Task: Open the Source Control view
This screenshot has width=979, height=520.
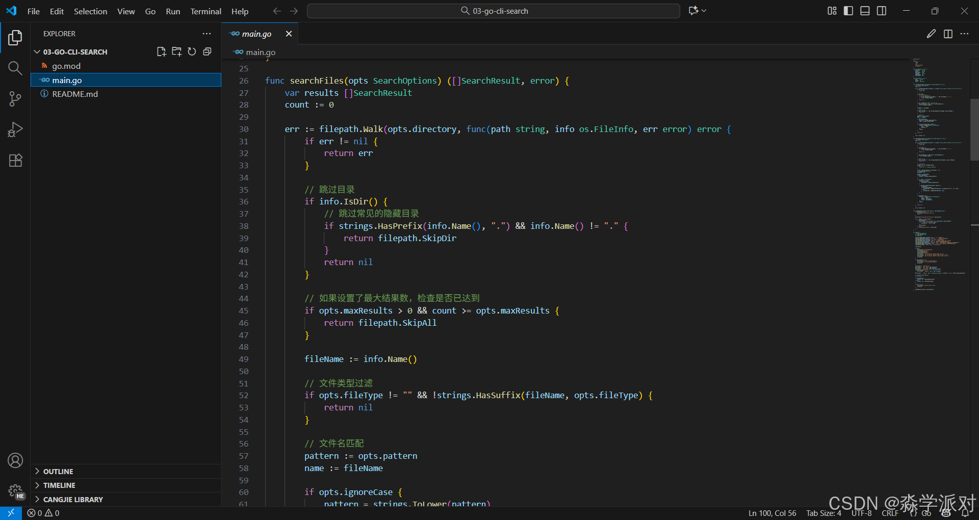Action: [15, 99]
